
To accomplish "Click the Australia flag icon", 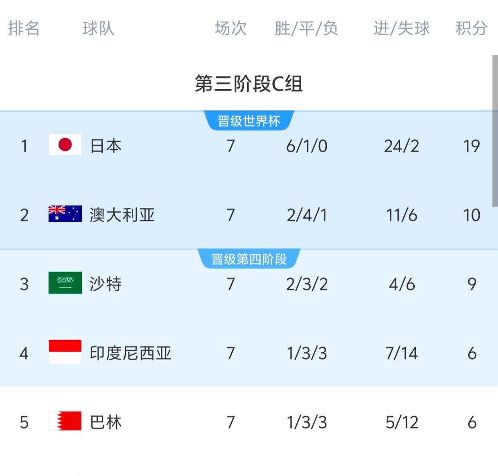I will [65, 214].
